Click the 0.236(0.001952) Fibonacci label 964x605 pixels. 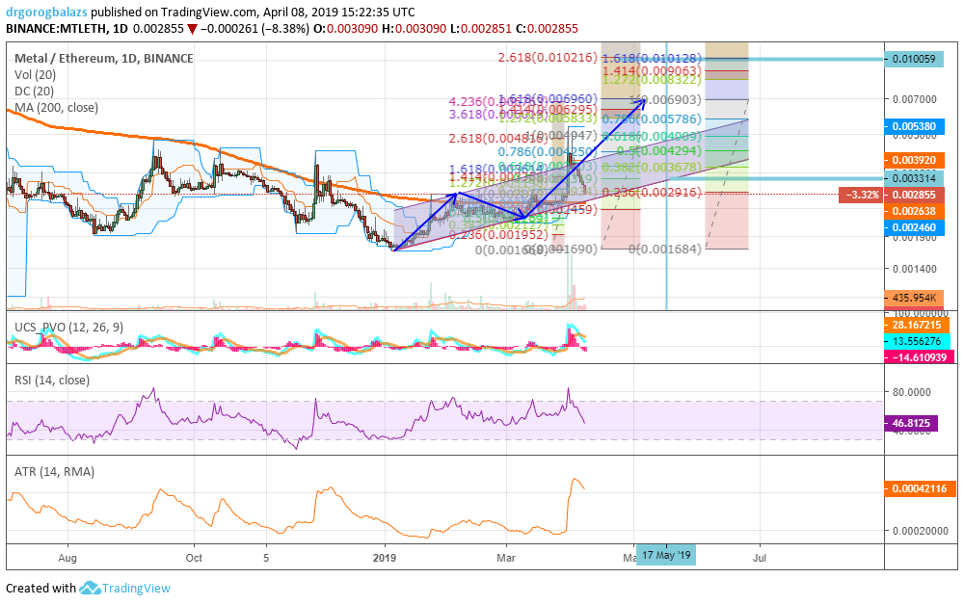pos(498,235)
